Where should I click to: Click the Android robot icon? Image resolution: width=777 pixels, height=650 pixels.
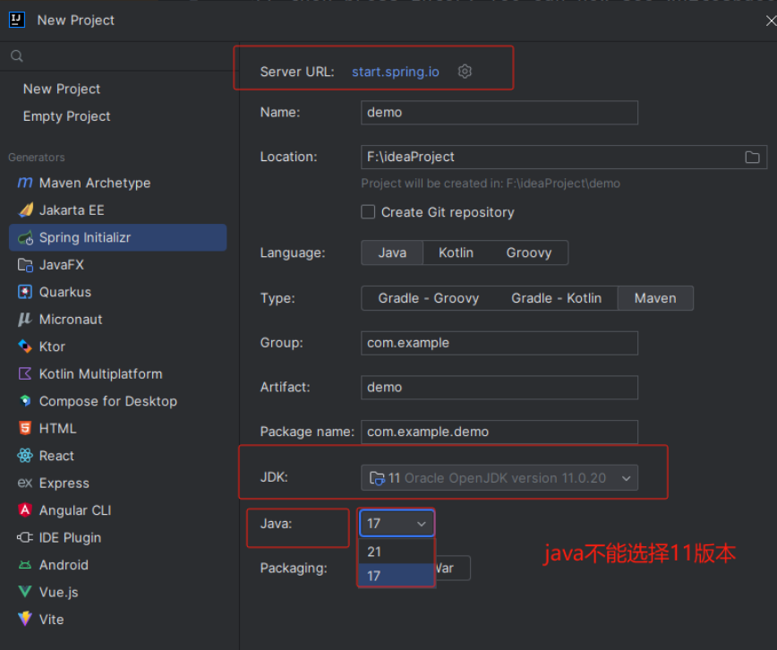25,565
